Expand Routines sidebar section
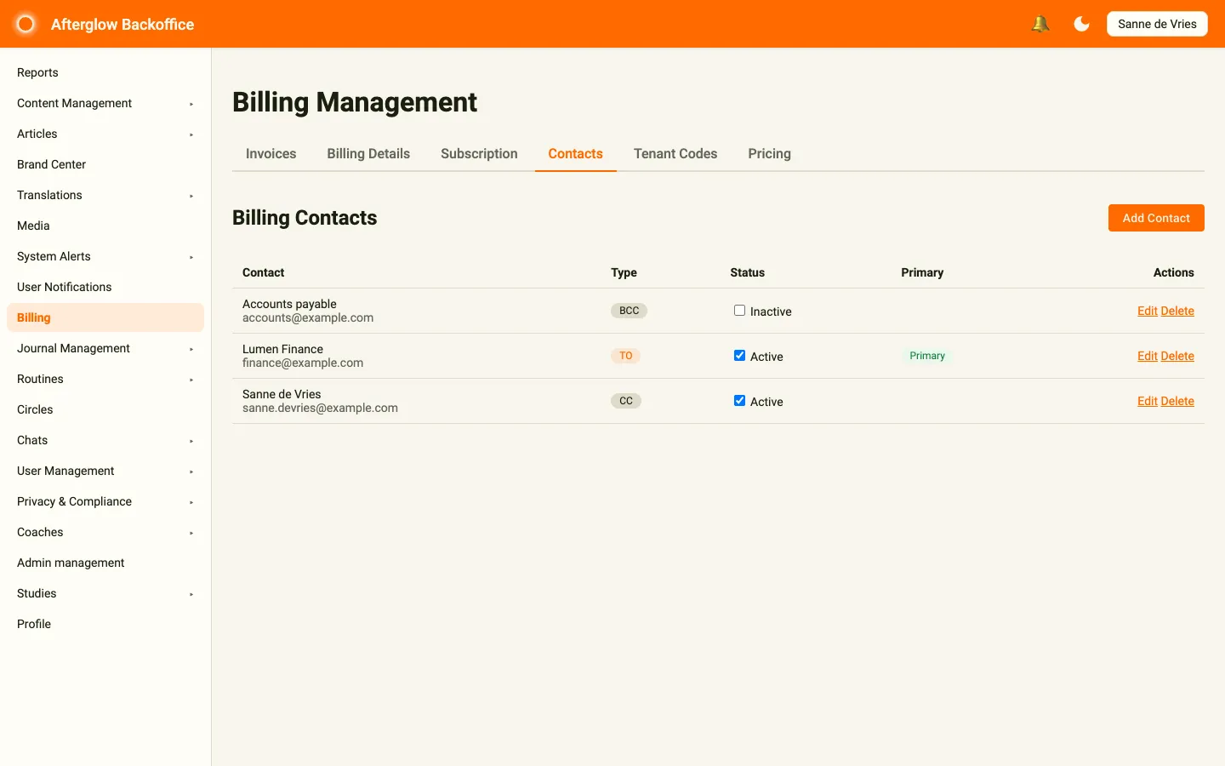This screenshot has width=1225, height=766. click(105, 379)
